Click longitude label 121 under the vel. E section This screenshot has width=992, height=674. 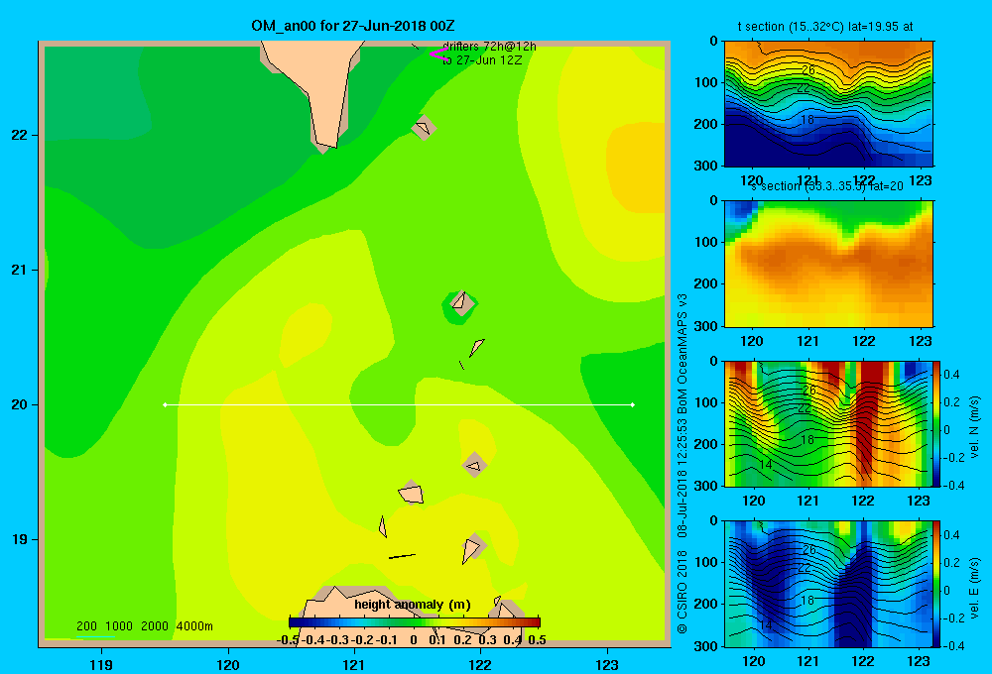click(807, 661)
